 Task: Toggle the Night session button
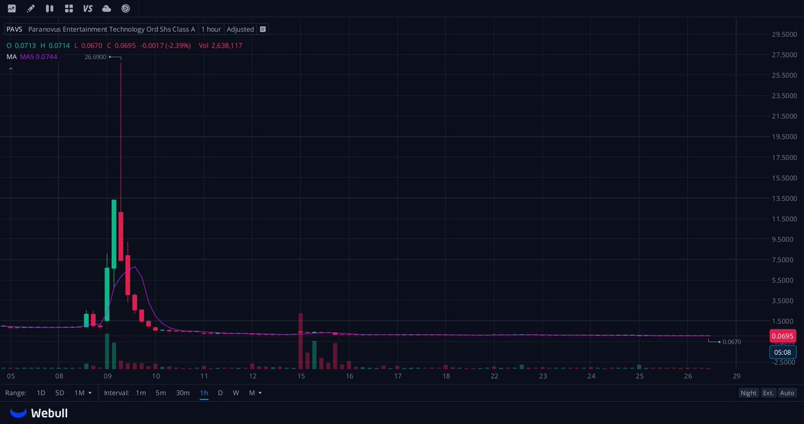tap(748, 393)
